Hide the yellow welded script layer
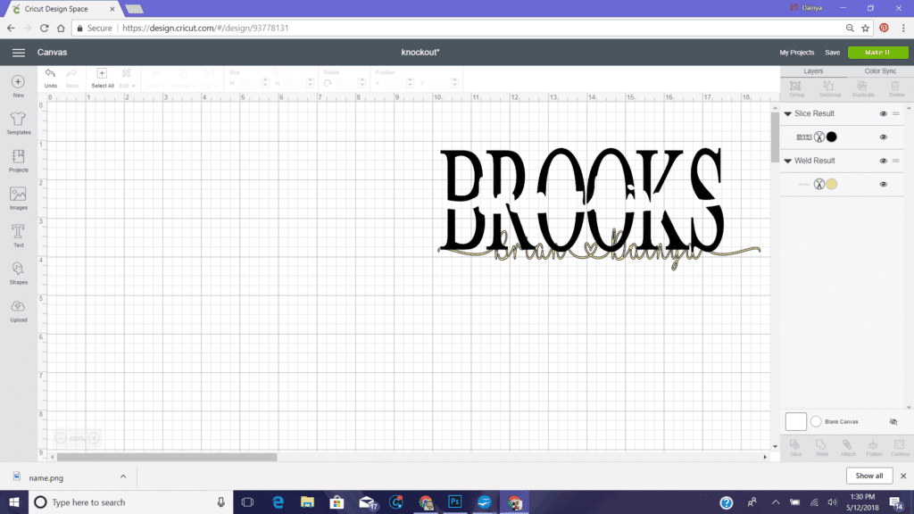914x514 pixels. (883, 184)
